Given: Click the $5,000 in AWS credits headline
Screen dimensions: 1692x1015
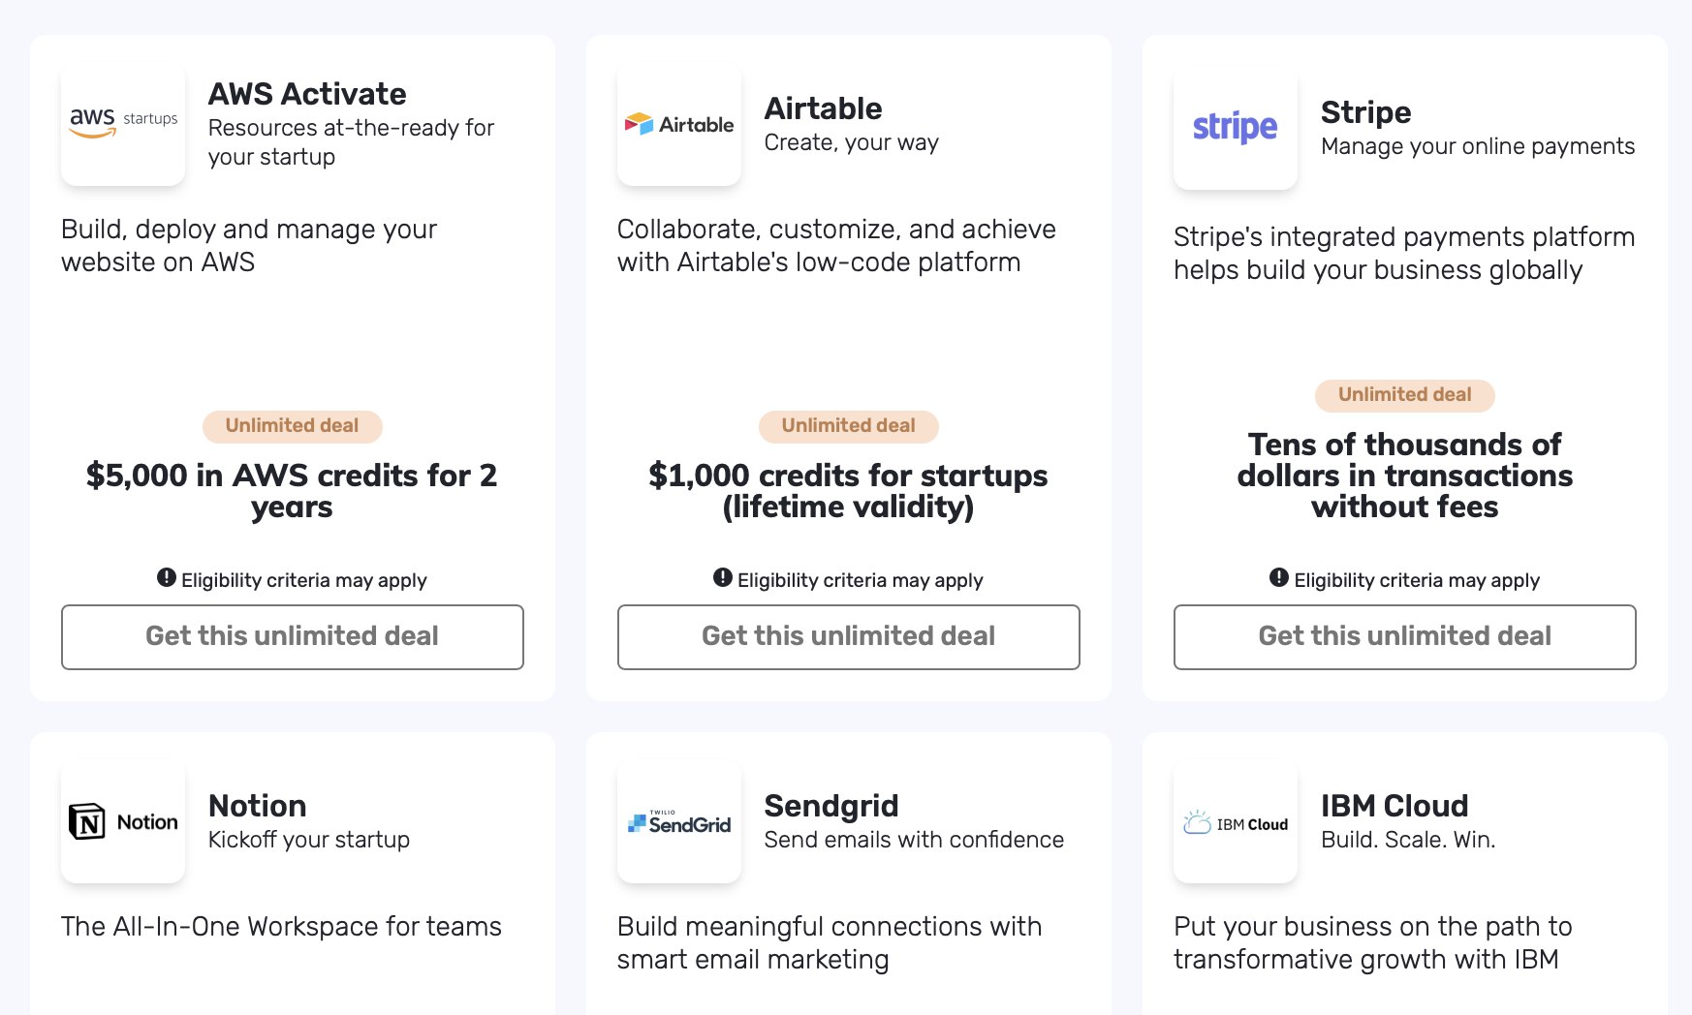Looking at the screenshot, I should pyautogui.click(x=292, y=491).
